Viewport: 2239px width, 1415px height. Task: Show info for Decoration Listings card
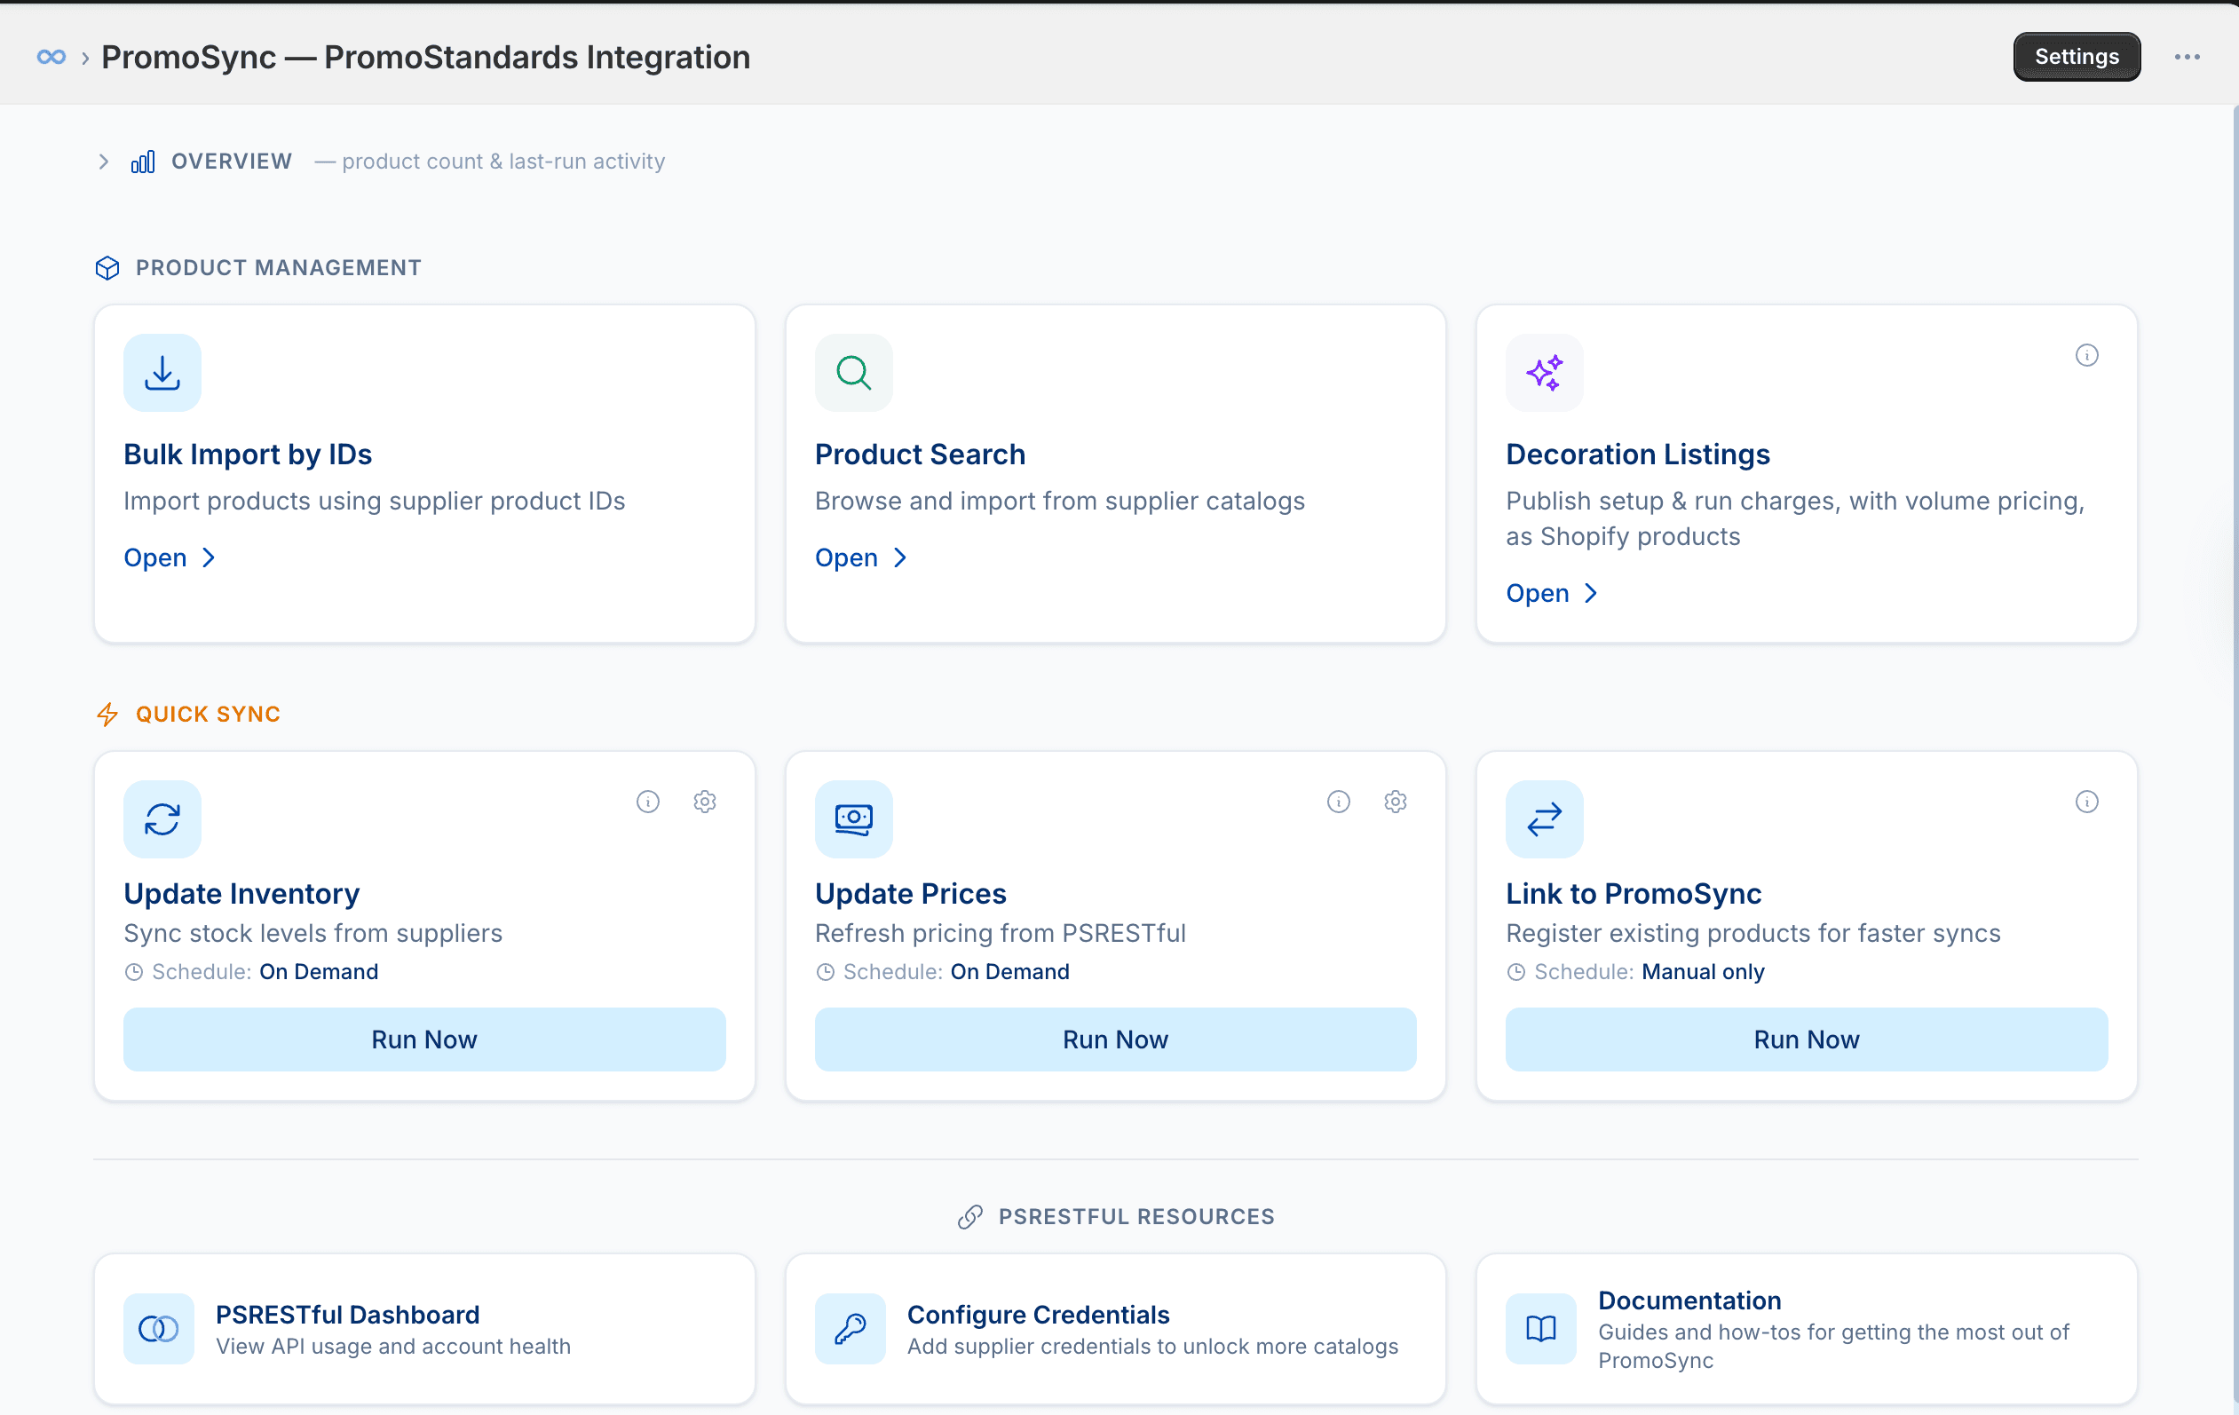point(2086,355)
